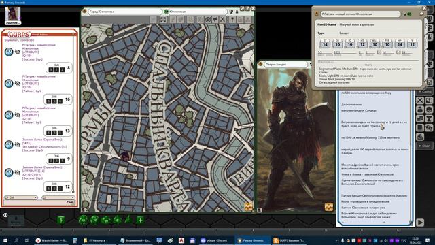Click the GM icon beside the Sex Appeal roll
This screenshot has width=435, height=245.
coord(9,144)
